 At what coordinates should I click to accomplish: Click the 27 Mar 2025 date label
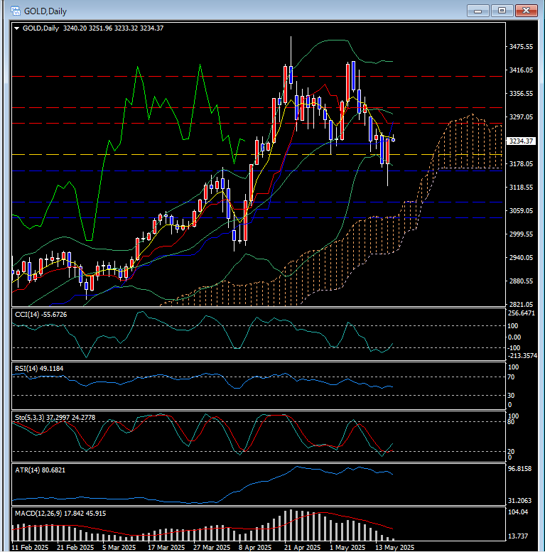pos(212,548)
